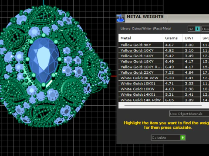Select the Yellow Gold:18KY R... row
The image size is (209, 156).
pos(164,67)
